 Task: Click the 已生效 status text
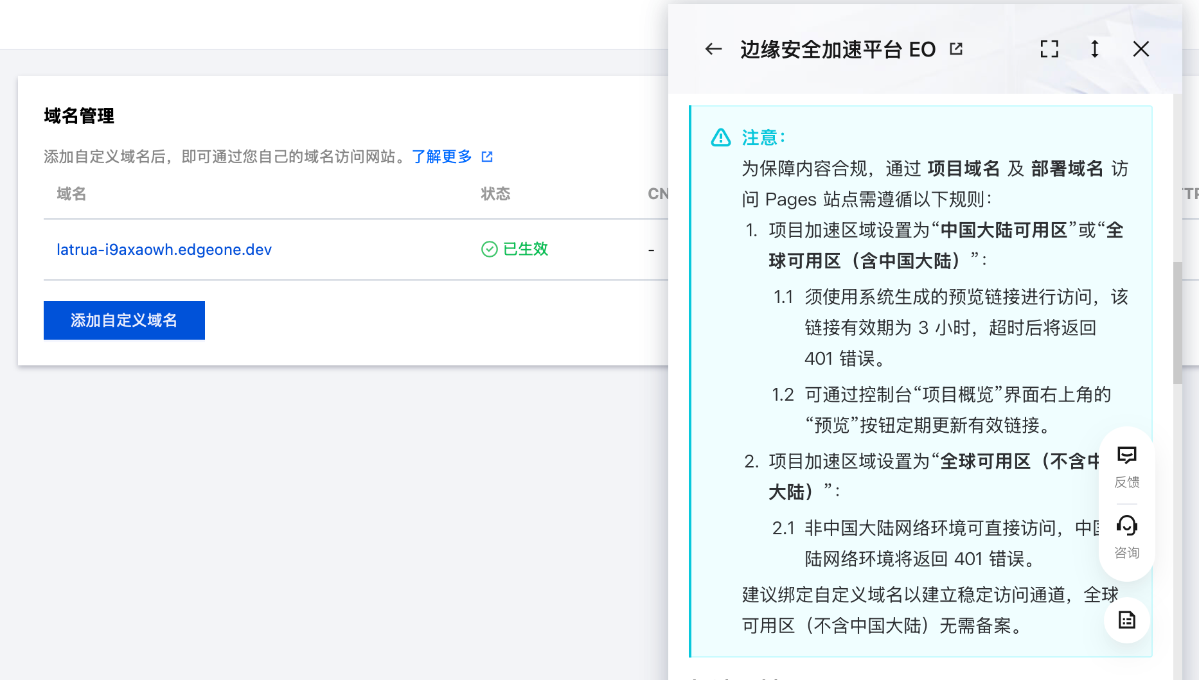(526, 249)
